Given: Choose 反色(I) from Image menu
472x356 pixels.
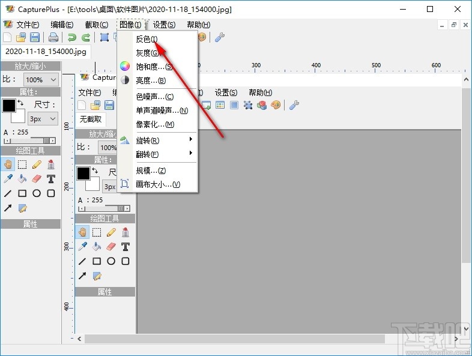Looking at the screenshot, I should click(157, 39).
